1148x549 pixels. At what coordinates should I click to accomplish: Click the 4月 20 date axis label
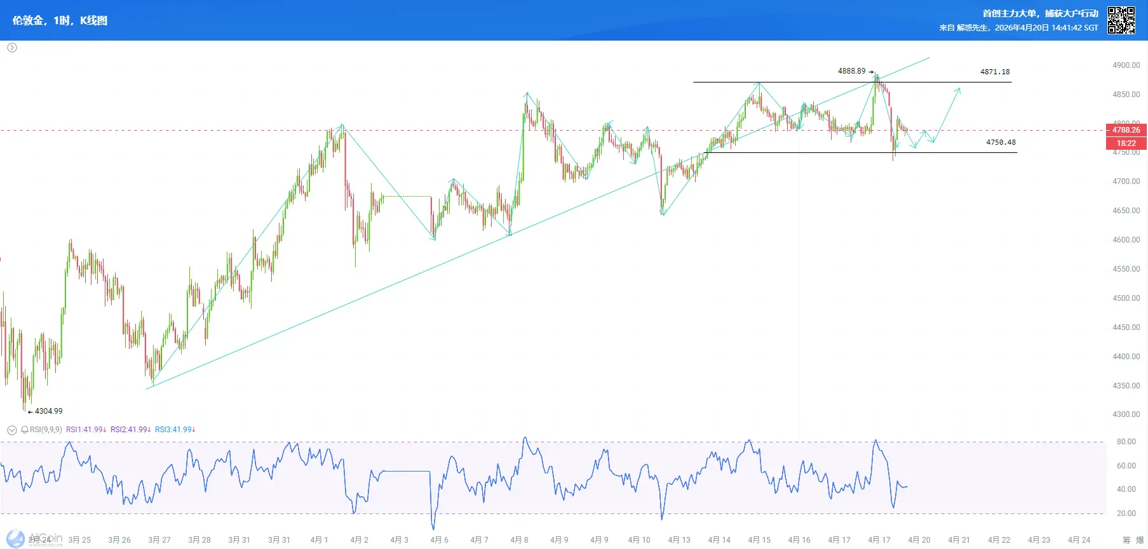(x=919, y=540)
